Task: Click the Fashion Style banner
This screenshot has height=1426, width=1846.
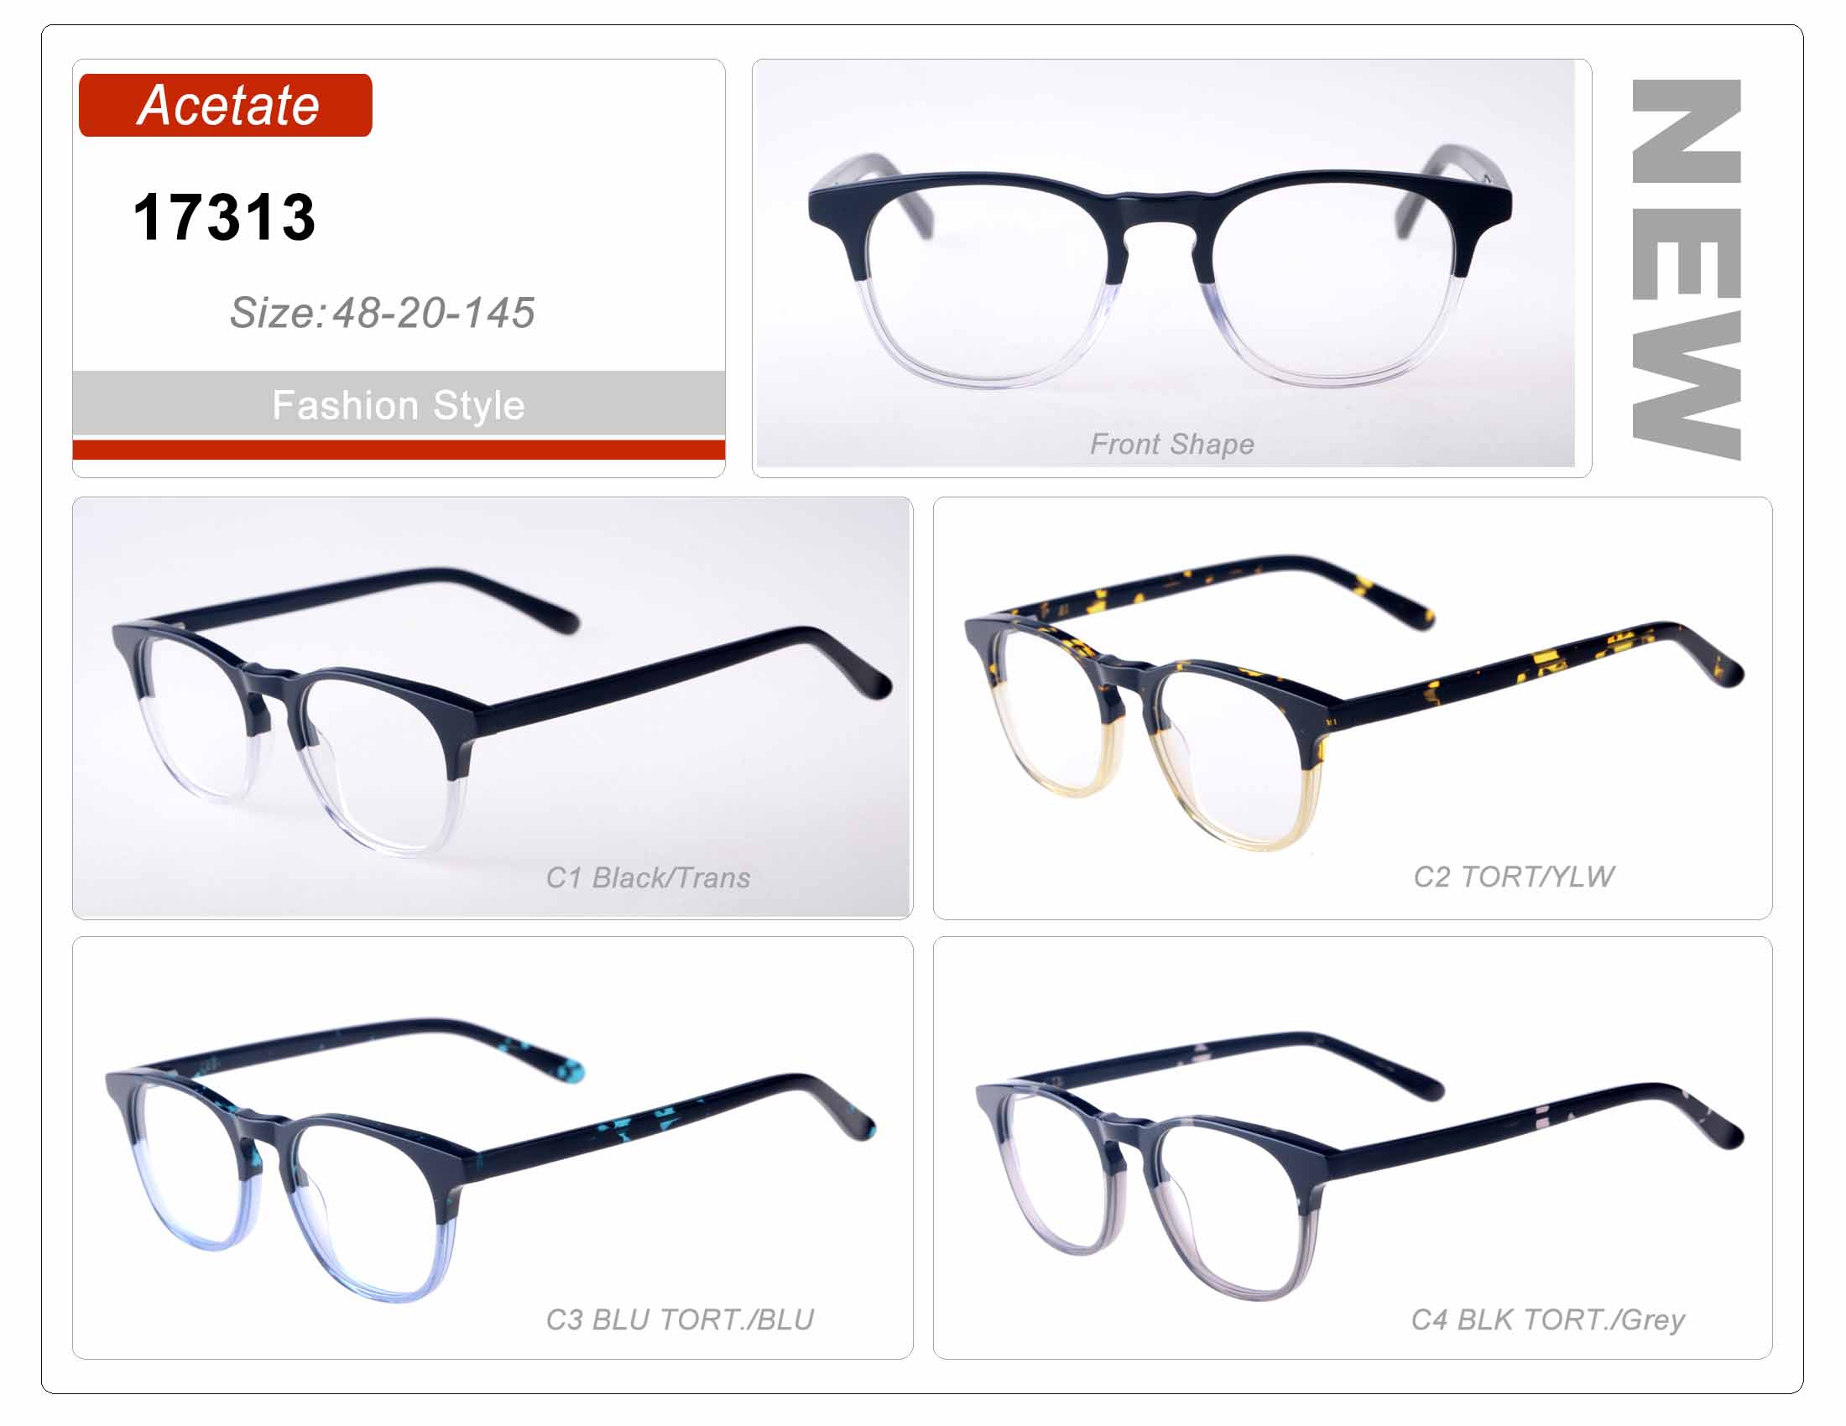Action: coord(399,403)
